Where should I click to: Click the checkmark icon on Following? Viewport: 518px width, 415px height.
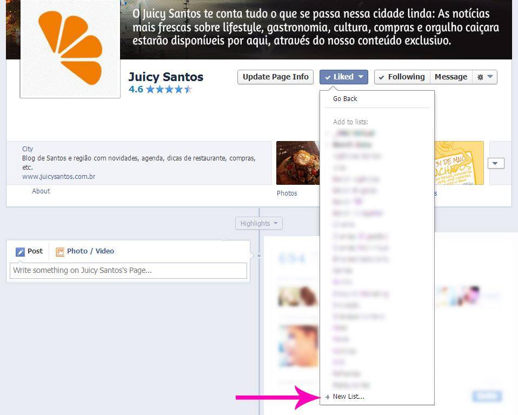point(381,77)
